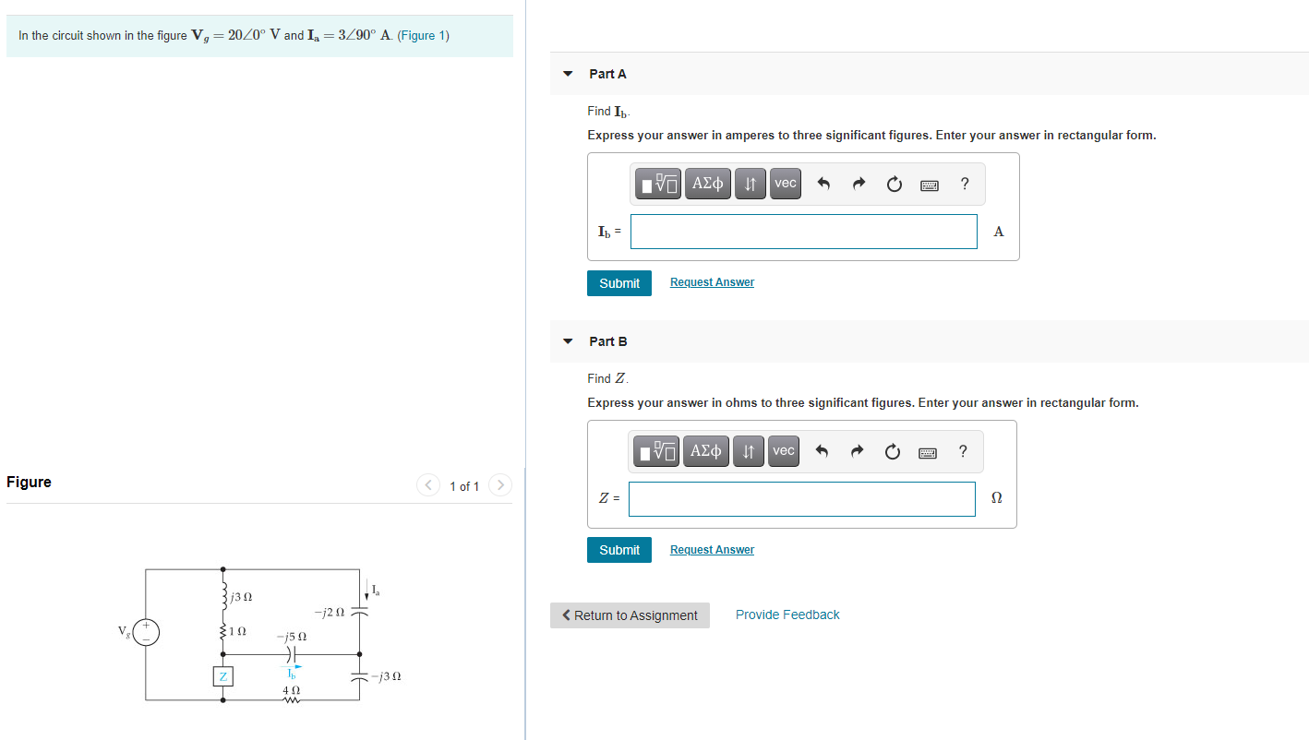Click the 'Part B' heading text
The height and width of the screenshot is (740, 1309).
(608, 341)
